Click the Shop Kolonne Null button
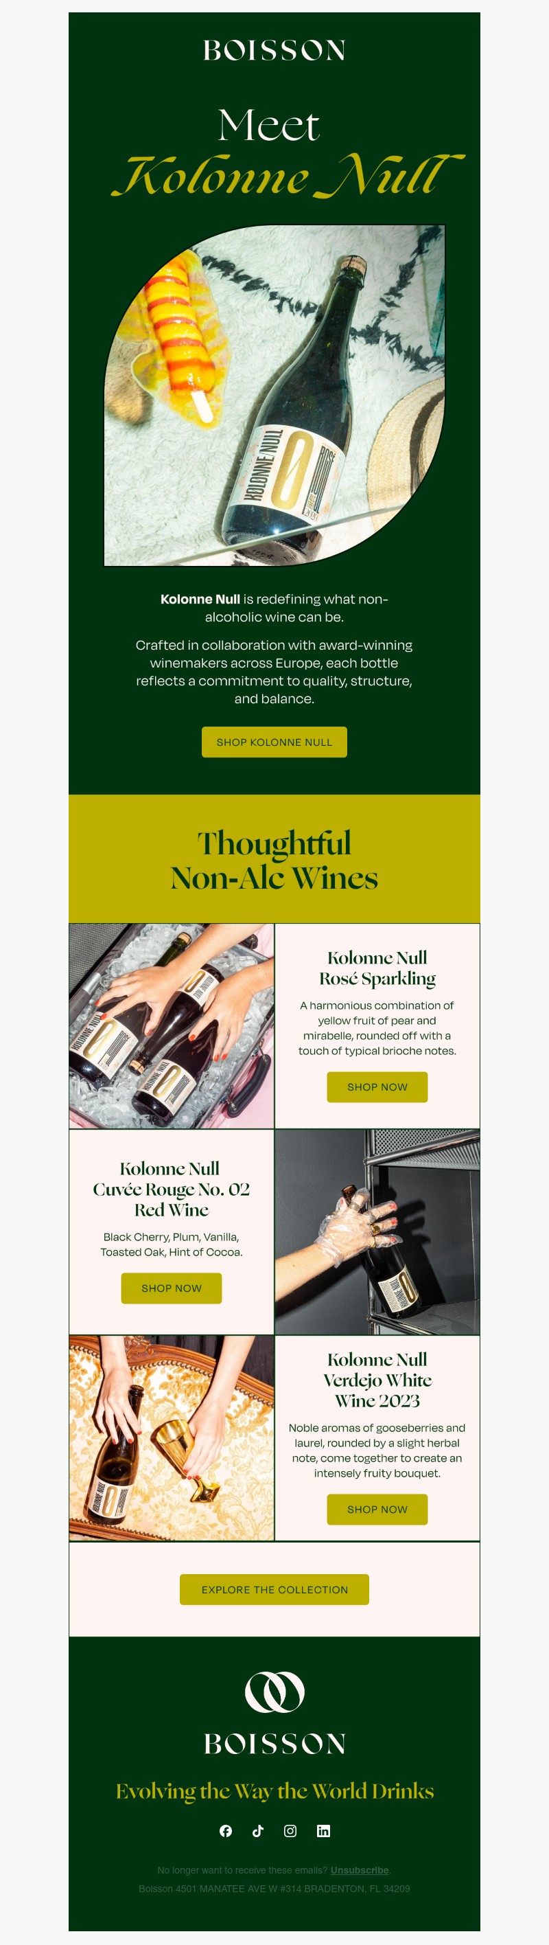 274,742
